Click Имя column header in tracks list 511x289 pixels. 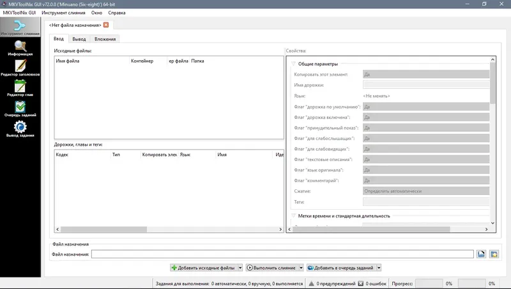(x=245, y=155)
